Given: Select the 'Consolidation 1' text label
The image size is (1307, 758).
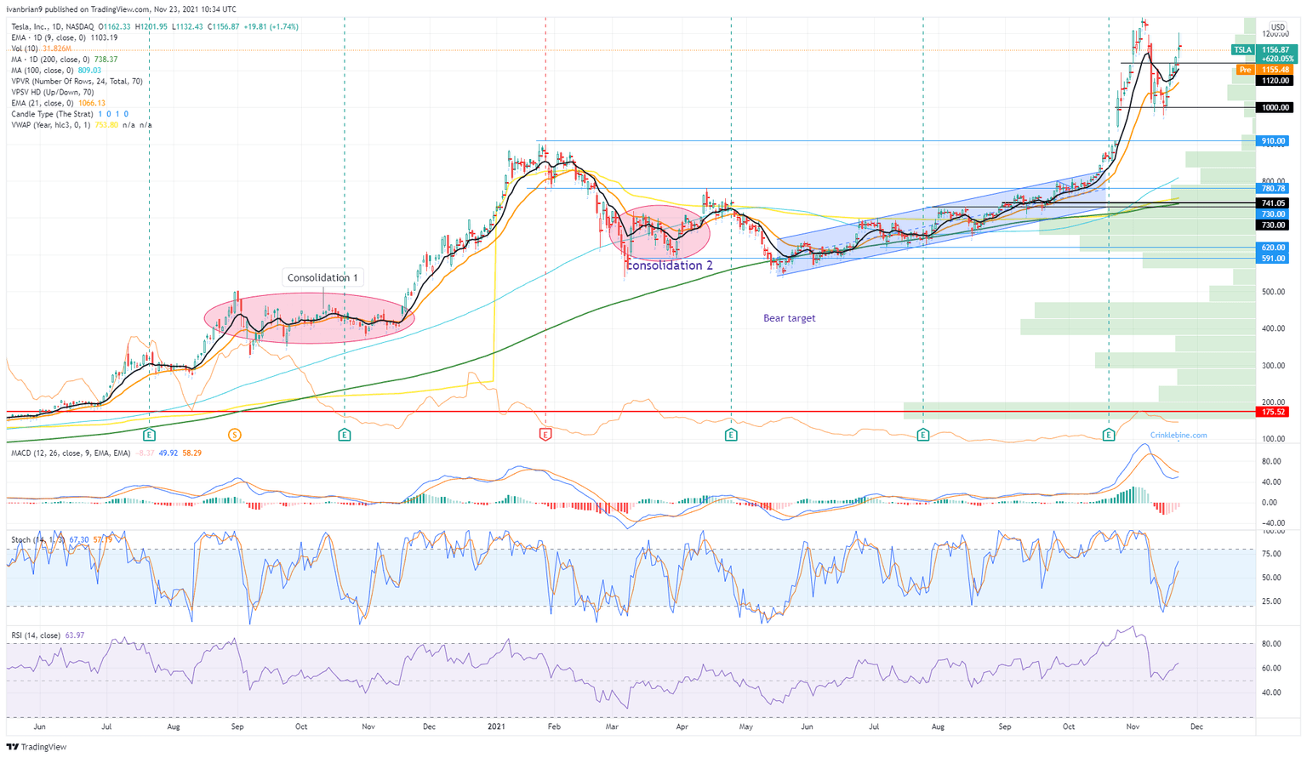Looking at the screenshot, I should [x=322, y=277].
